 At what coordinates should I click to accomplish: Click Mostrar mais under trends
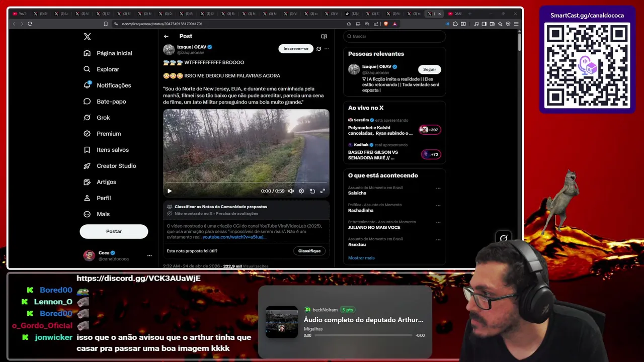click(361, 258)
